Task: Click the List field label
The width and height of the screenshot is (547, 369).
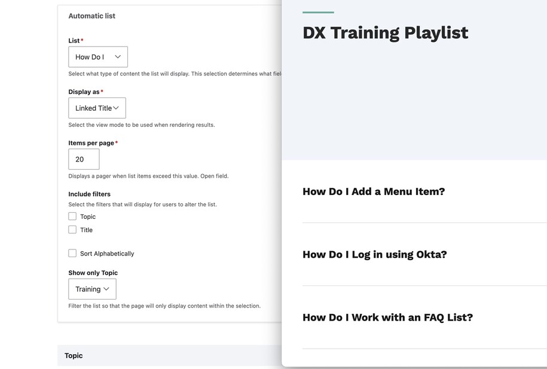Action: tap(74, 41)
